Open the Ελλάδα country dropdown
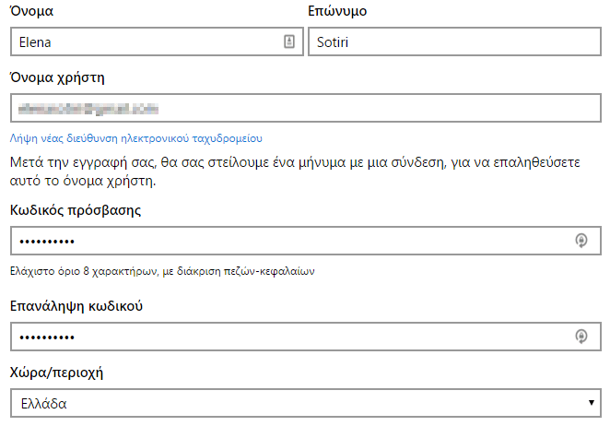The height and width of the screenshot is (426, 610). click(x=306, y=403)
